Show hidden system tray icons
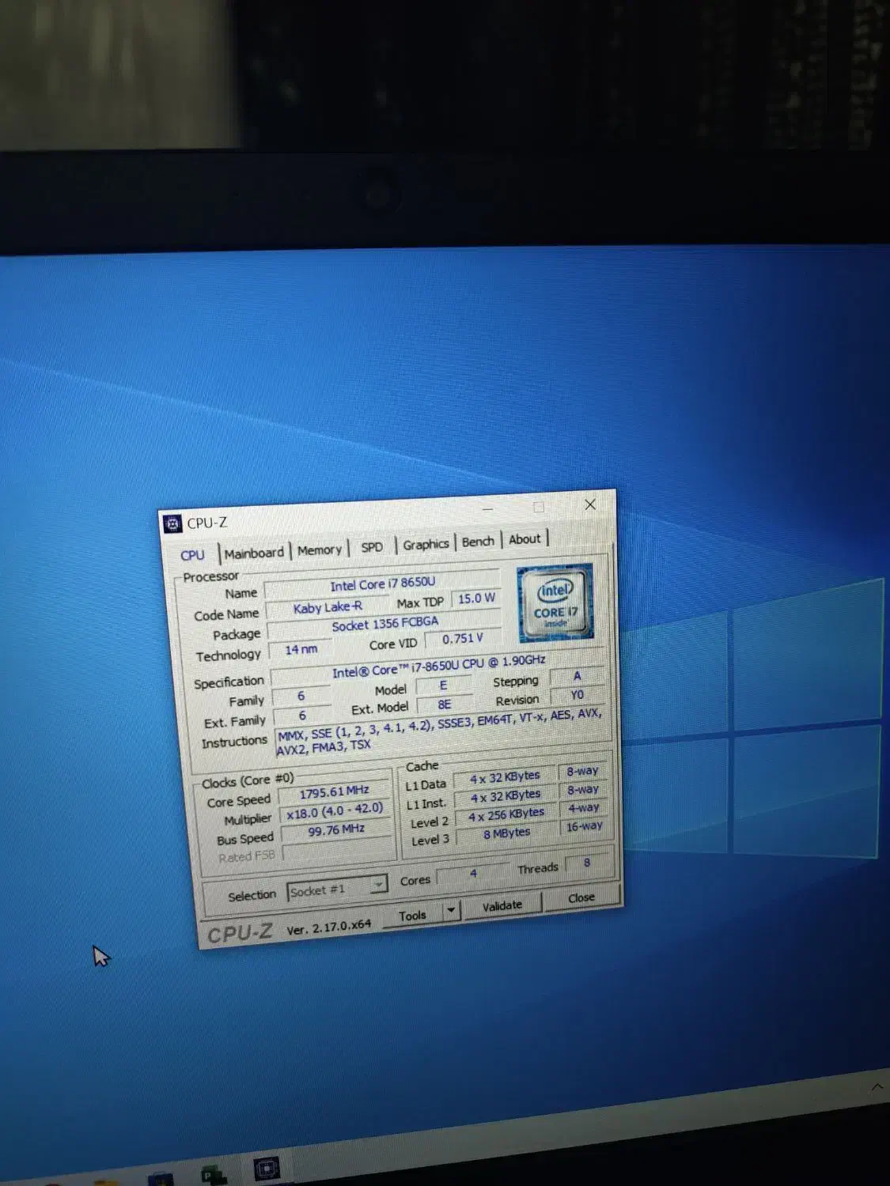This screenshot has width=890, height=1186. tap(877, 1088)
